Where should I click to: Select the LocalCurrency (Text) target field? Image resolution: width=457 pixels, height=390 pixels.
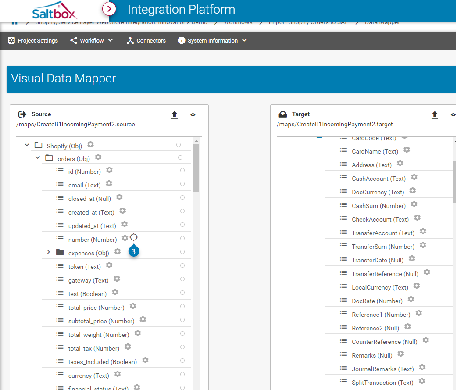tap(380, 287)
